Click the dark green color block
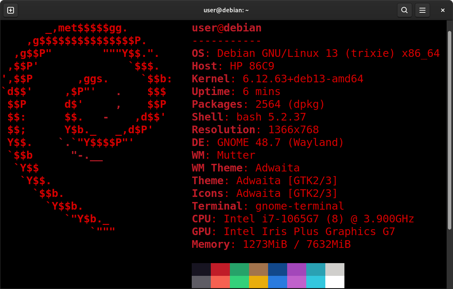This screenshot has height=289, width=453. (239, 269)
